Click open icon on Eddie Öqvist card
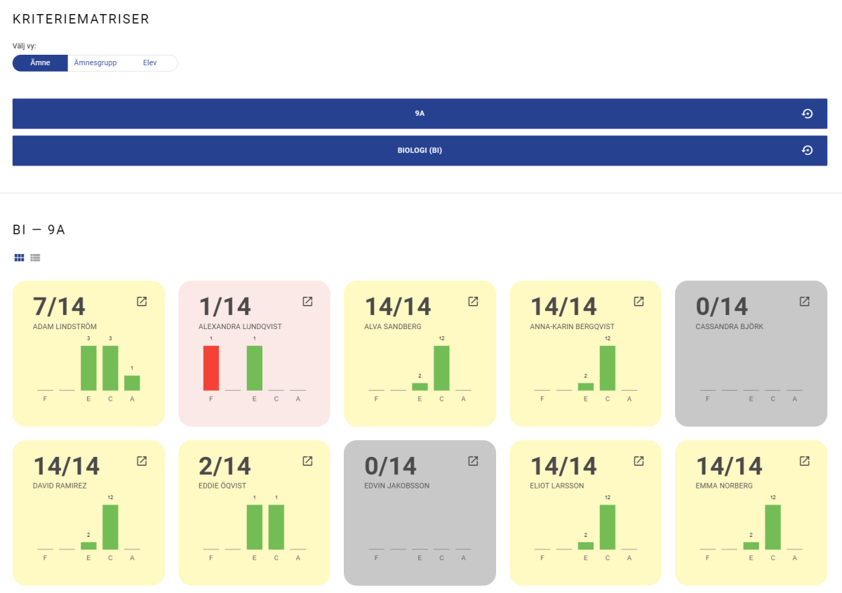Screen dimensions: 842x593 (x=307, y=460)
